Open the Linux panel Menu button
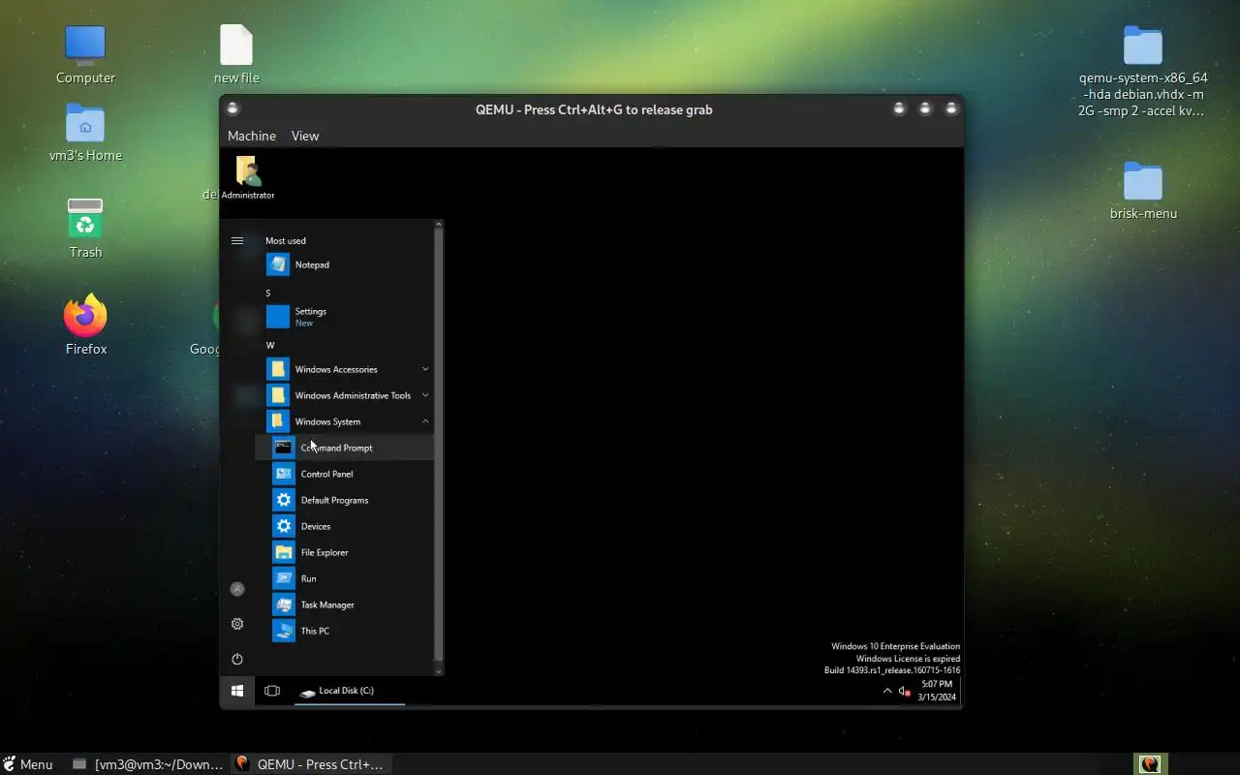 28,764
